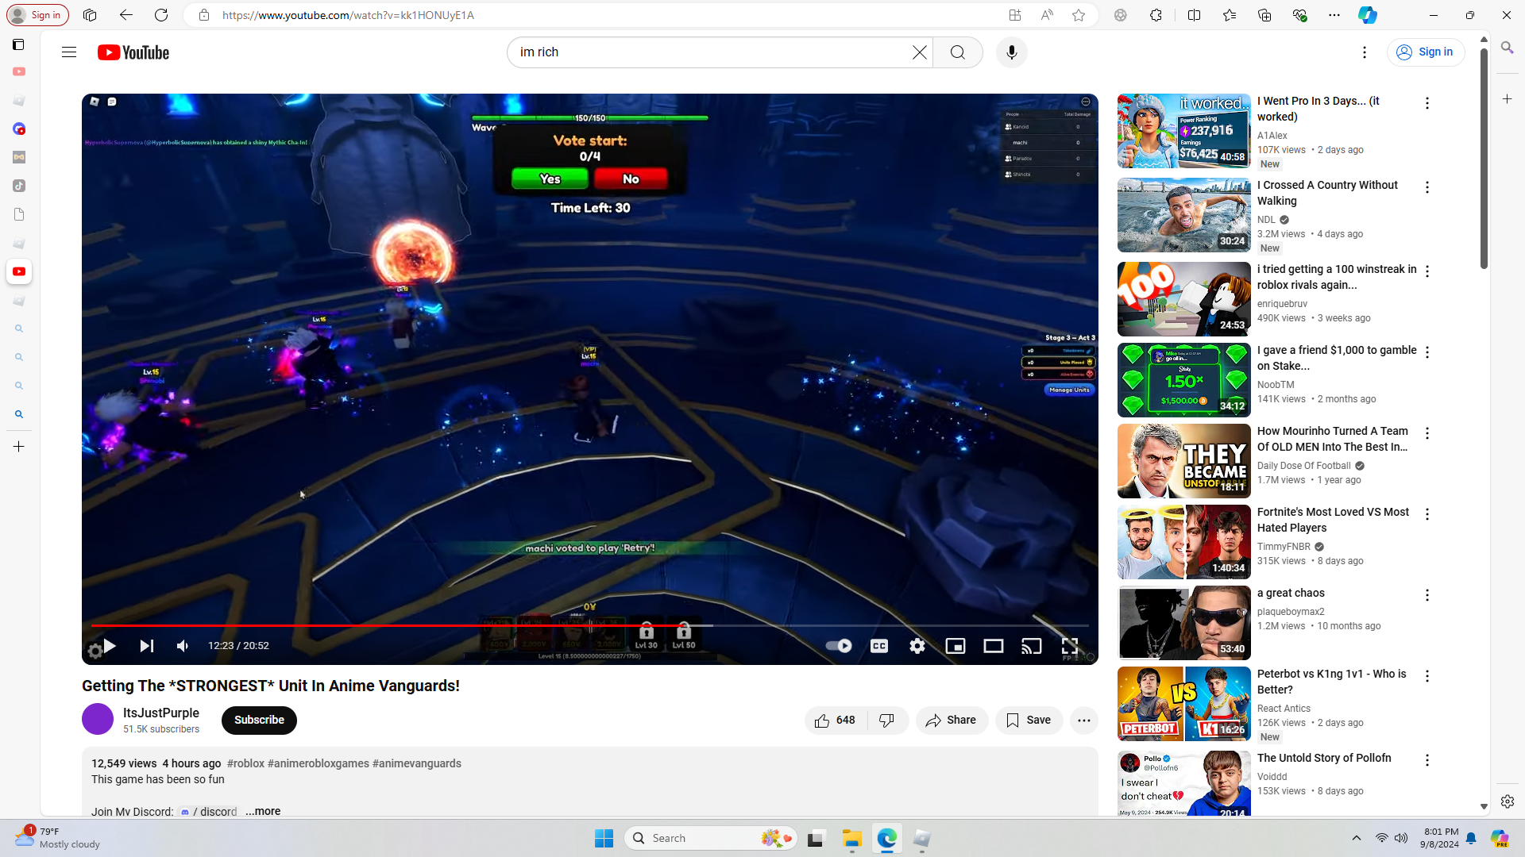Subscribe to ItsJustPurple channel
1525x857 pixels.
pyautogui.click(x=259, y=721)
